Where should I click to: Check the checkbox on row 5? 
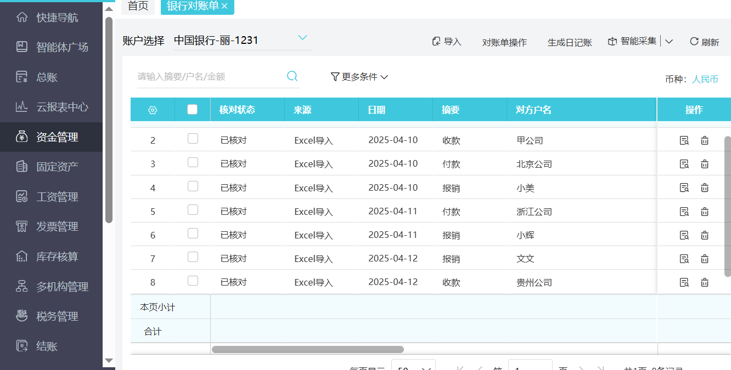193,209
